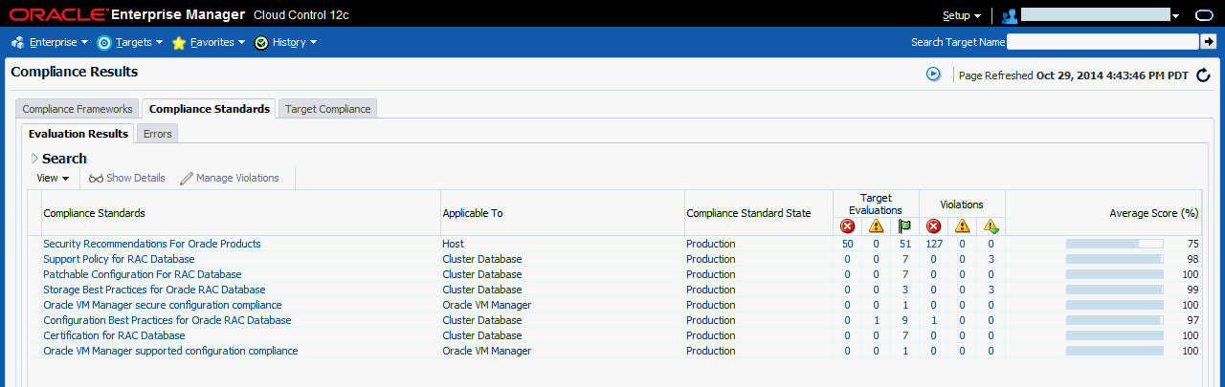Click the Targets bullseye icon
The width and height of the screenshot is (1225, 387).
click(104, 42)
